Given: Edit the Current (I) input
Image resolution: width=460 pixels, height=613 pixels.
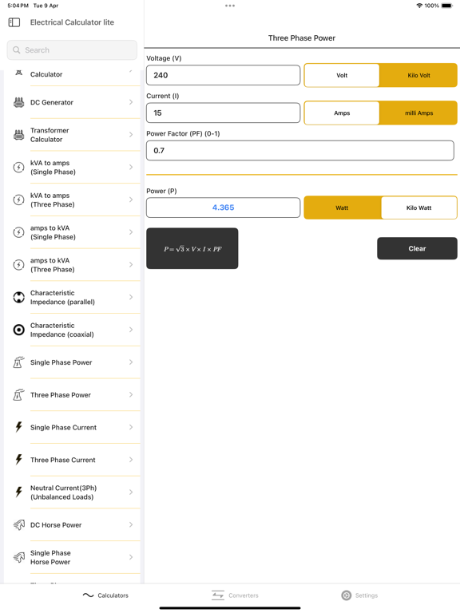Looking at the screenshot, I should tap(224, 113).
